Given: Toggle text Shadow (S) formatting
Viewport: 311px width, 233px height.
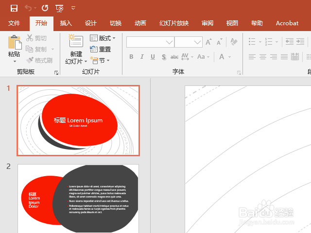Looking at the screenshot, I should 164,57.
